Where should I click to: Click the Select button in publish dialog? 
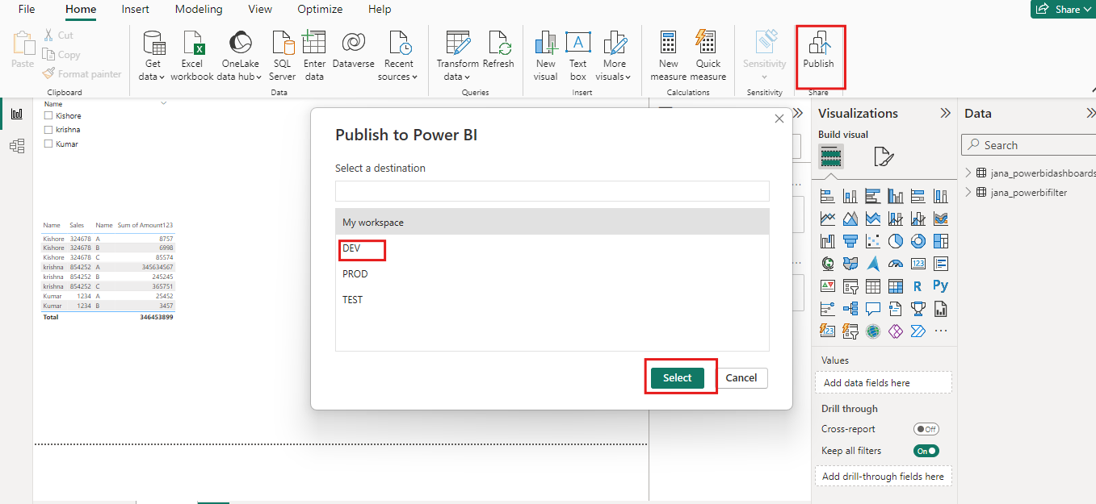[678, 377]
